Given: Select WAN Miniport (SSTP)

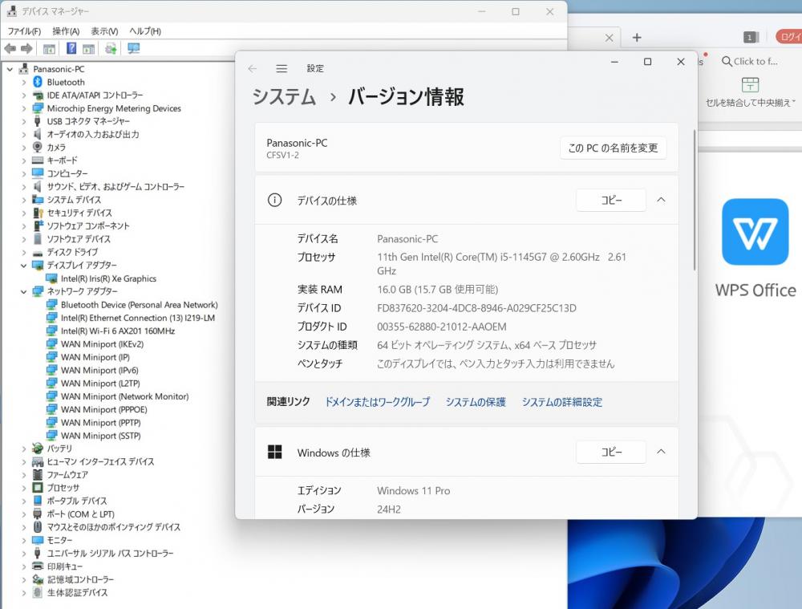Looking at the screenshot, I should (x=101, y=436).
